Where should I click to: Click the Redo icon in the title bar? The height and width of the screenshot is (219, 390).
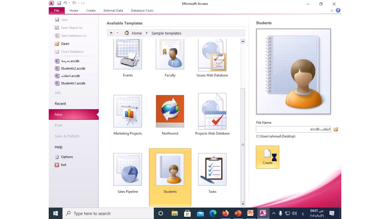click(x=74, y=3)
